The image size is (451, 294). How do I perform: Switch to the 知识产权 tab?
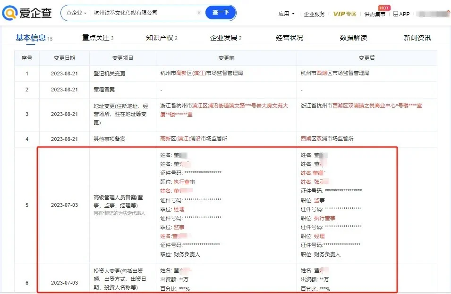coord(162,38)
